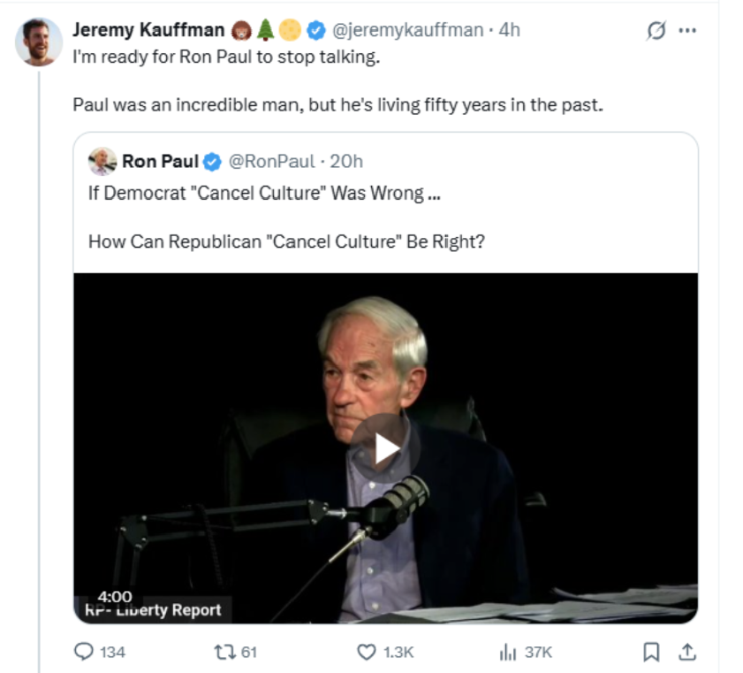The height and width of the screenshot is (673, 743).
Task: Click the Ron Paul name in quoted tweet
Action: coord(160,162)
